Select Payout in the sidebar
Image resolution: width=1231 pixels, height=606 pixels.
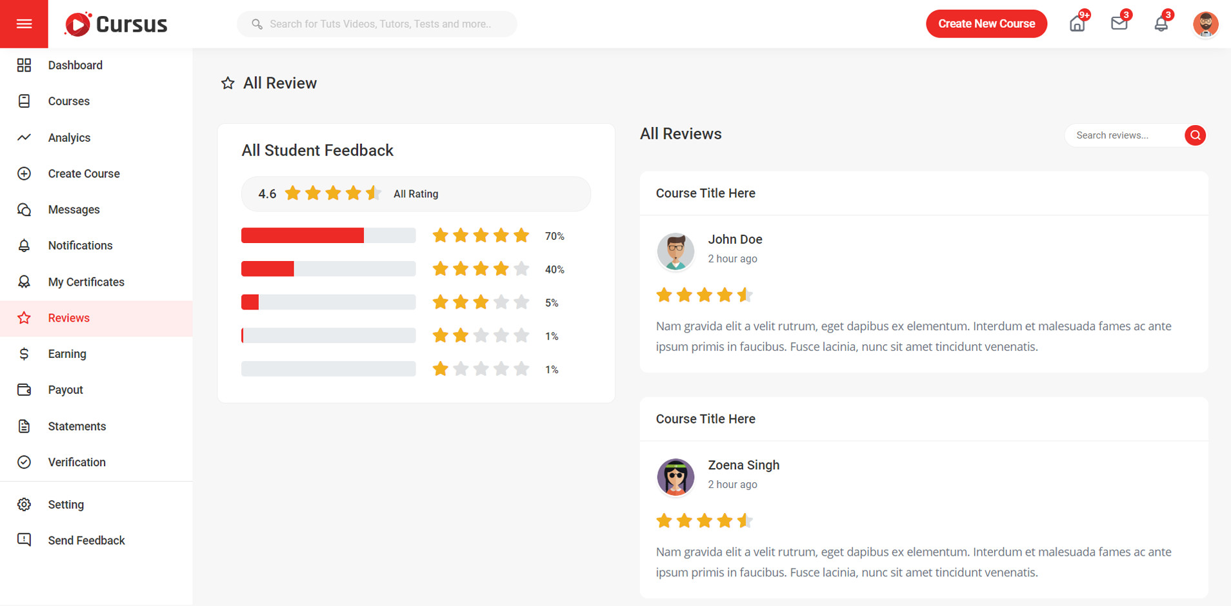(x=65, y=390)
